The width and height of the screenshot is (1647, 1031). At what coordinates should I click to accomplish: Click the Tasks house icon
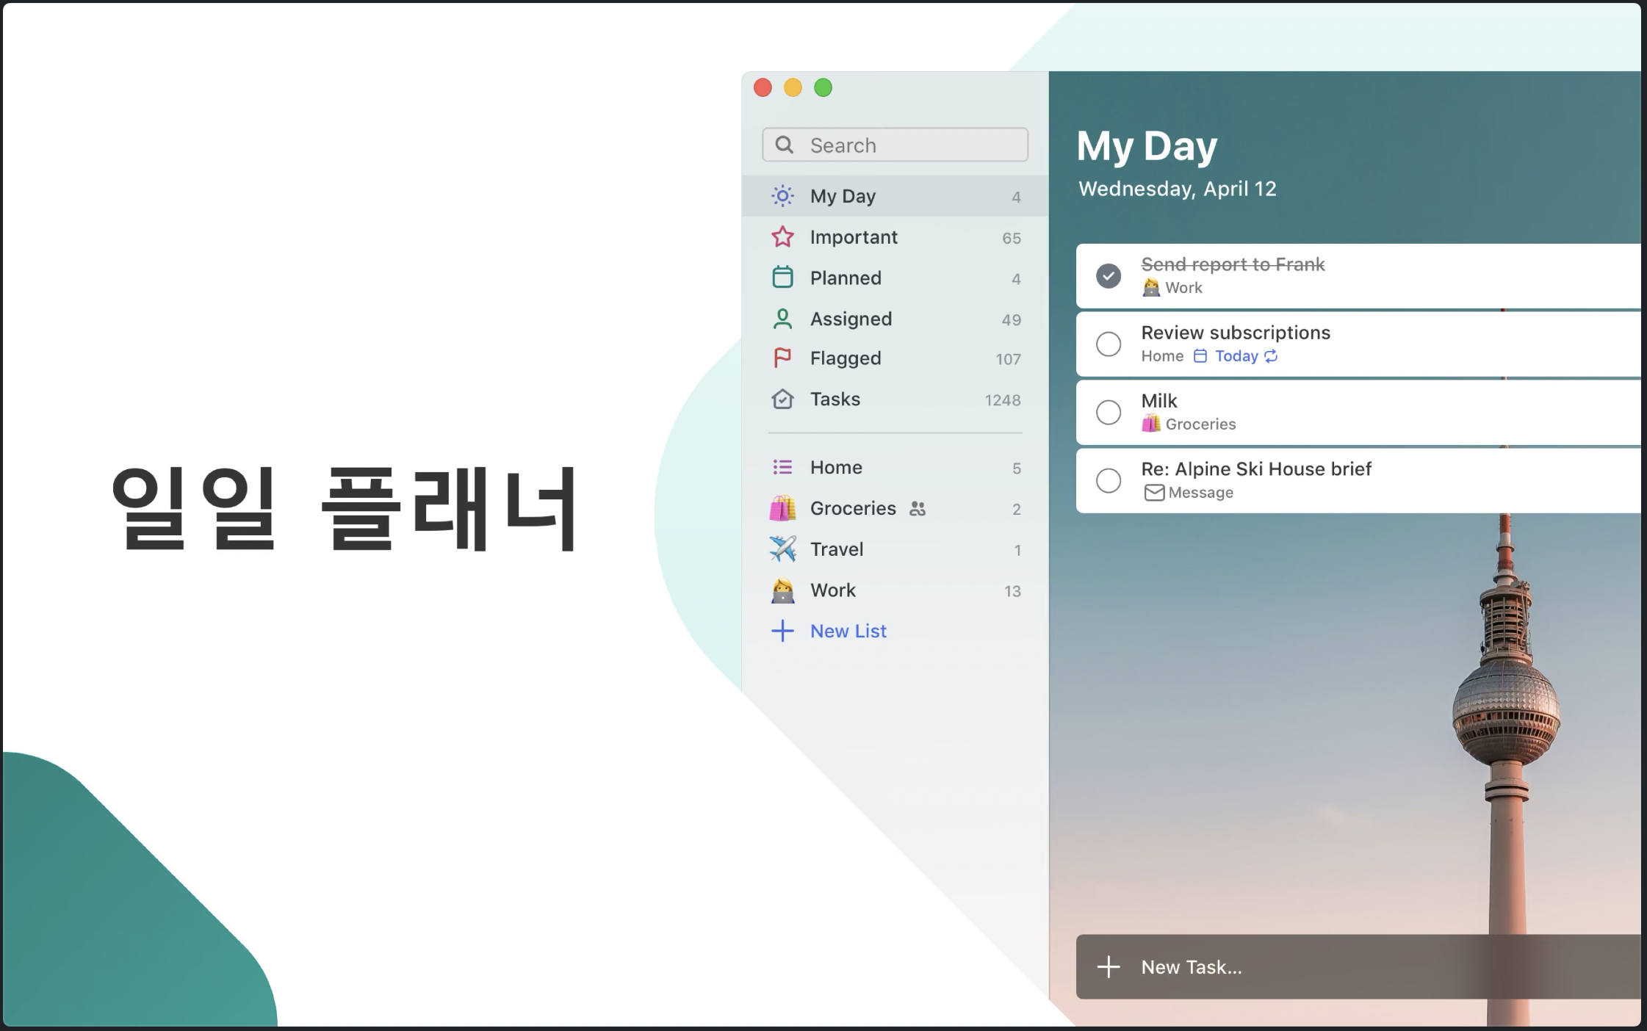782,399
